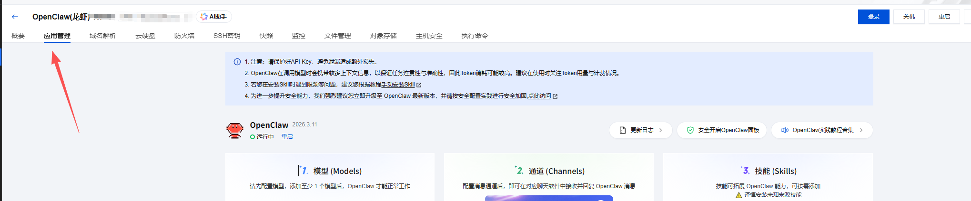This screenshot has width=971, height=201.
Task: Click the 重启 link beside 运行中
Action: tap(287, 137)
